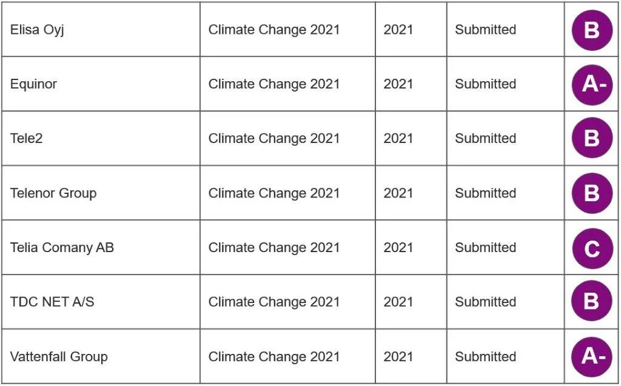Click Submitted status in TDC NET A/S row
This screenshot has width=621, height=386.
point(486,302)
